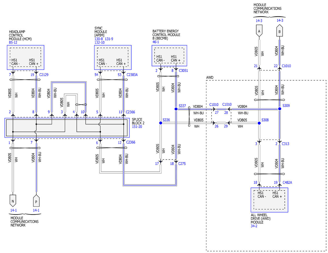
Task: Click the 130-8 SYNC module reference
Action: tap(99, 39)
